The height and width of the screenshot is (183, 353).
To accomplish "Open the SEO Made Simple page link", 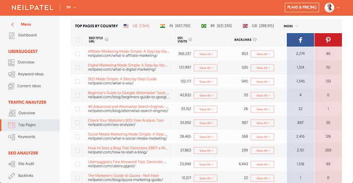I will [122, 79].
